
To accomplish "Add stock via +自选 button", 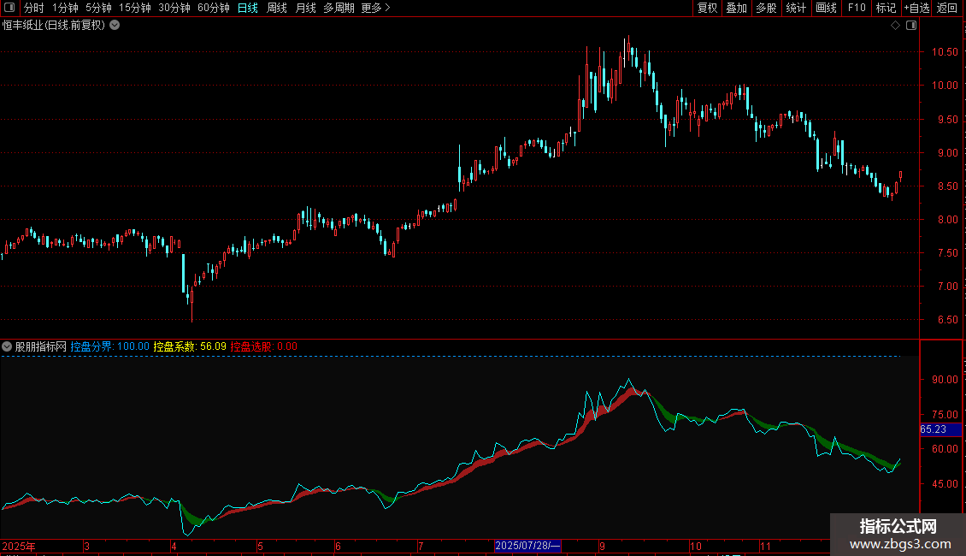I will [916, 8].
